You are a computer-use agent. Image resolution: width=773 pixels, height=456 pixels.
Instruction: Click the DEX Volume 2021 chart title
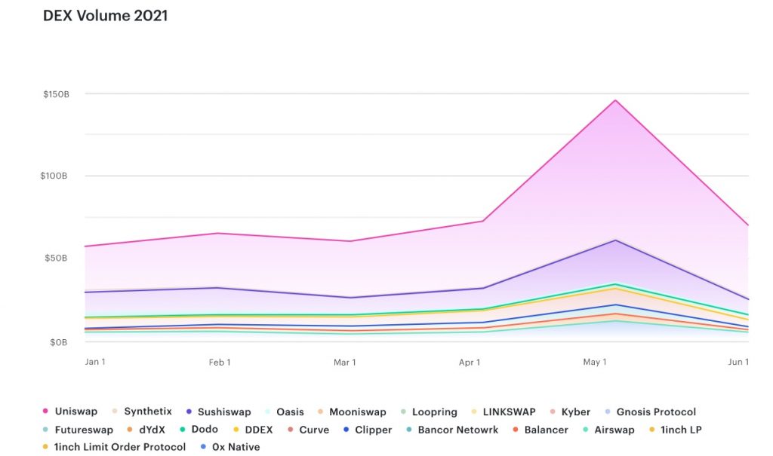(x=106, y=16)
